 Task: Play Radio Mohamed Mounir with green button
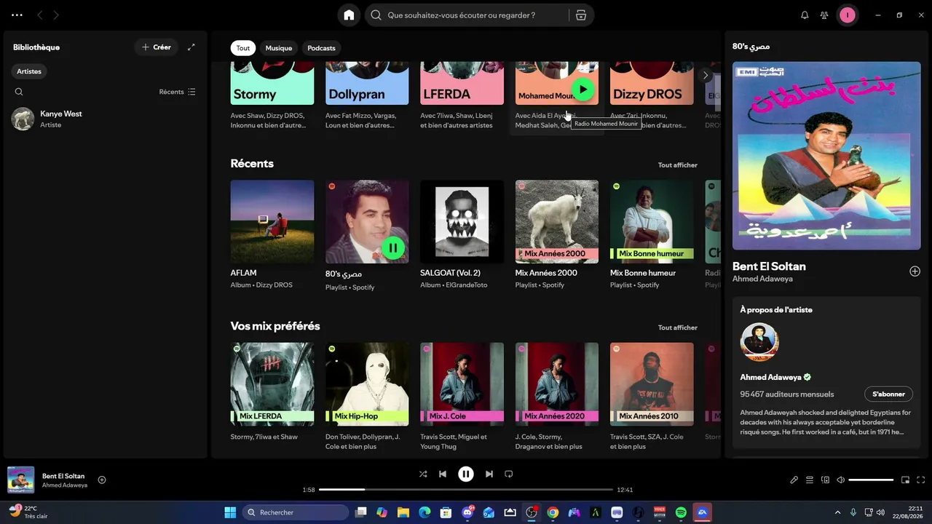[x=582, y=90]
